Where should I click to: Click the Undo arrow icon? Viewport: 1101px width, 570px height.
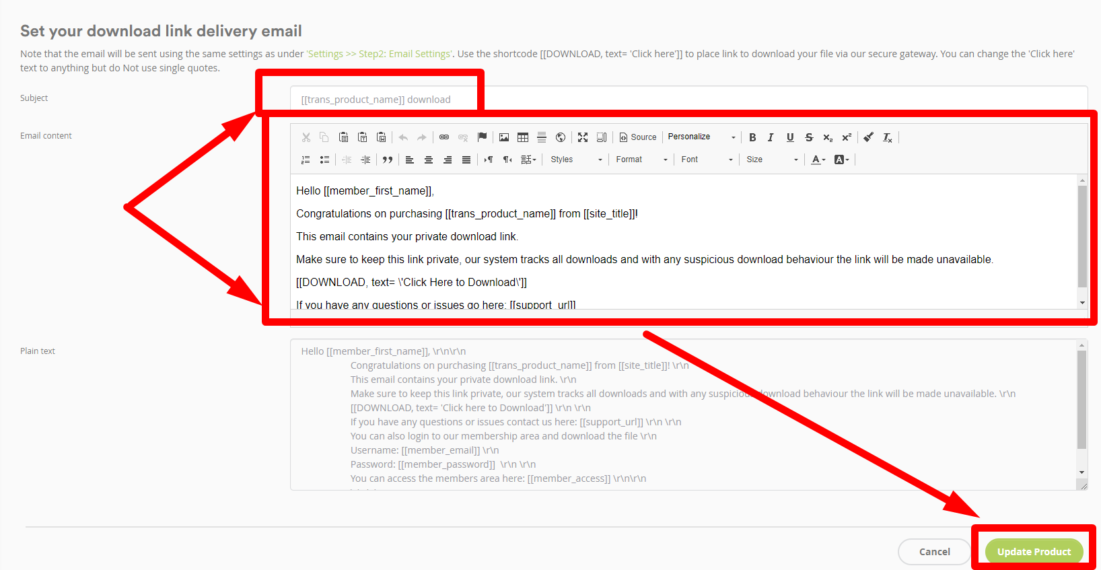tap(403, 137)
